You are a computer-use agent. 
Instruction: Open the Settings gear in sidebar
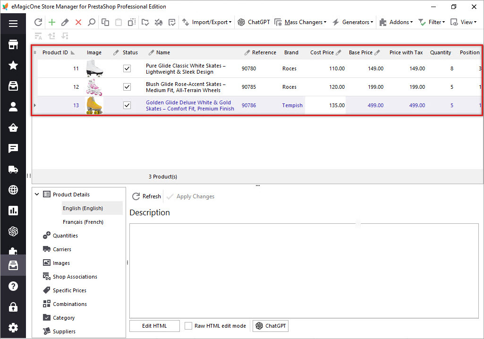[x=13, y=328]
